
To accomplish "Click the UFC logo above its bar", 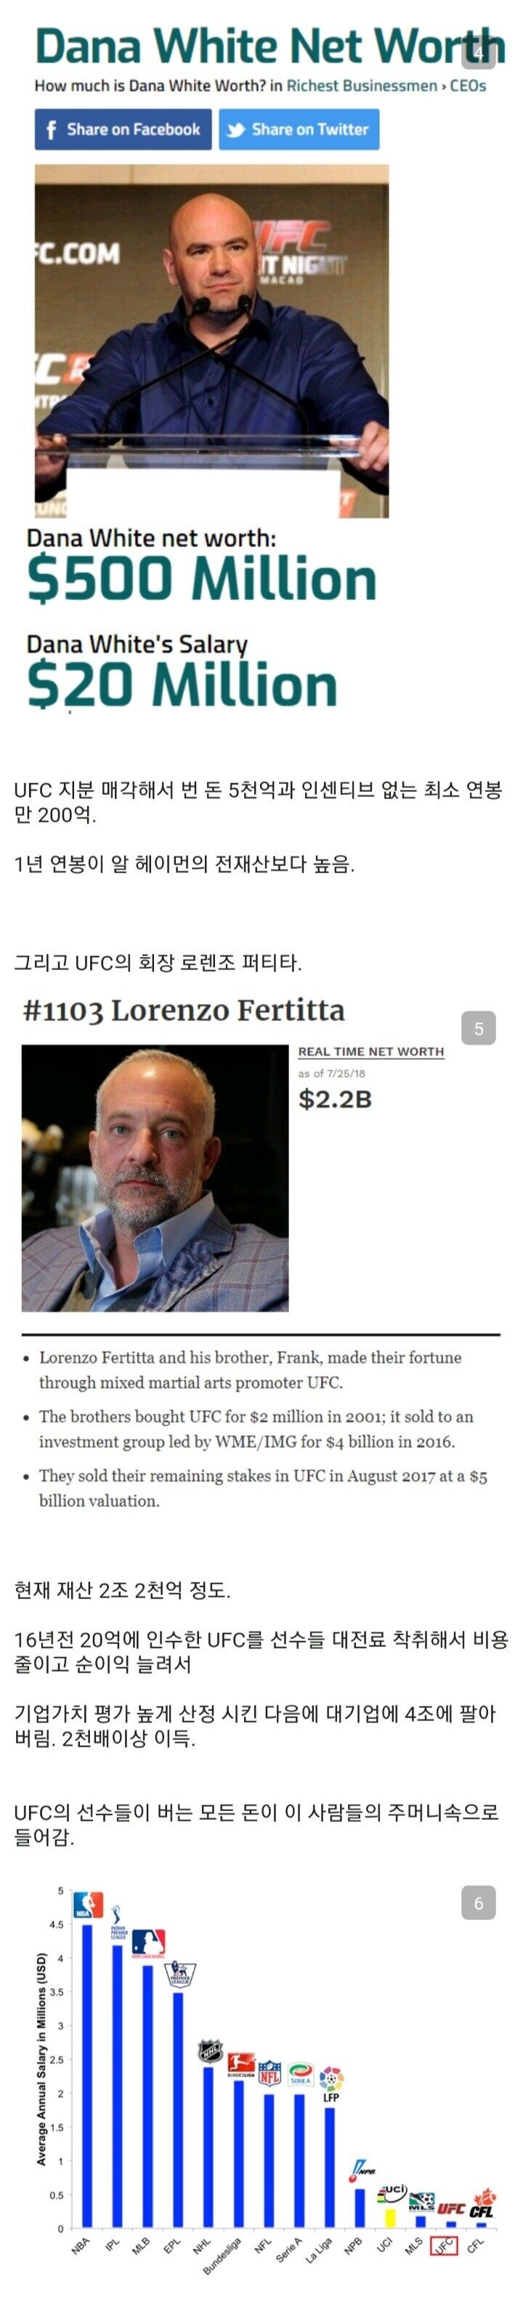I will coord(451,2208).
